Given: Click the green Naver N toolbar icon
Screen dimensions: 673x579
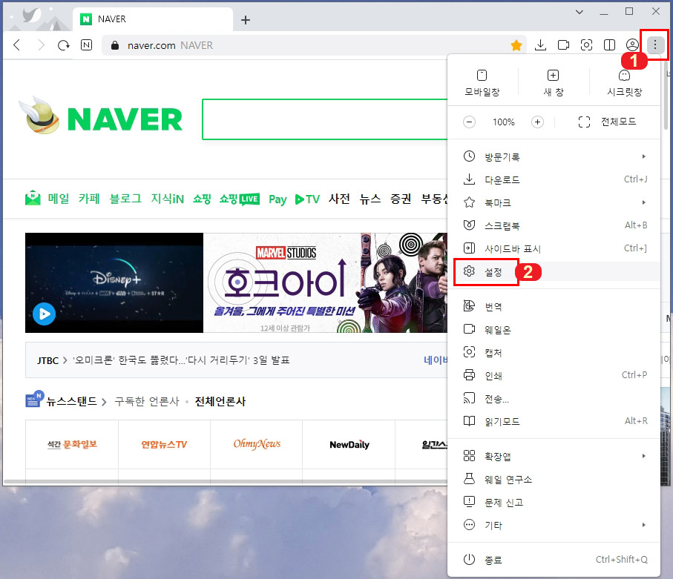Looking at the screenshot, I should click(x=85, y=44).
